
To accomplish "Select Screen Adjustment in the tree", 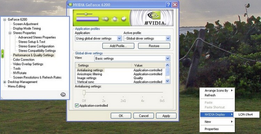I will (26, 24).
